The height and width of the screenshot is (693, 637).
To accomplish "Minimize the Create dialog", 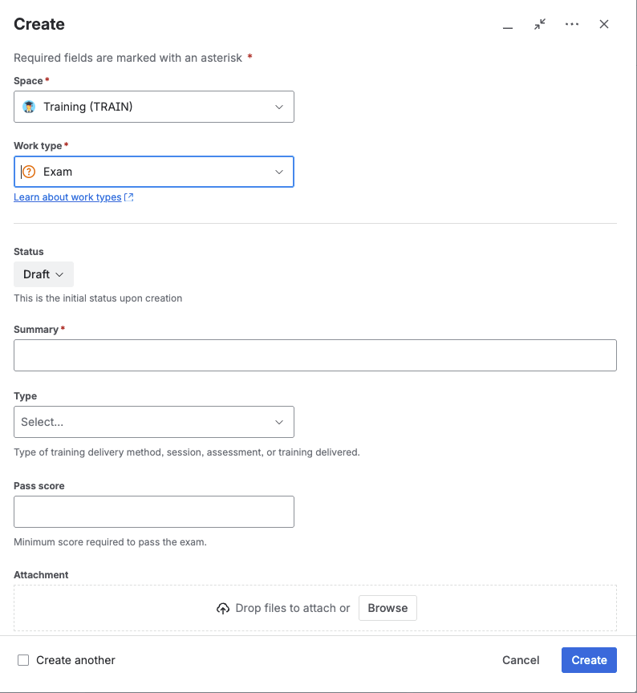I will point(508,25).
